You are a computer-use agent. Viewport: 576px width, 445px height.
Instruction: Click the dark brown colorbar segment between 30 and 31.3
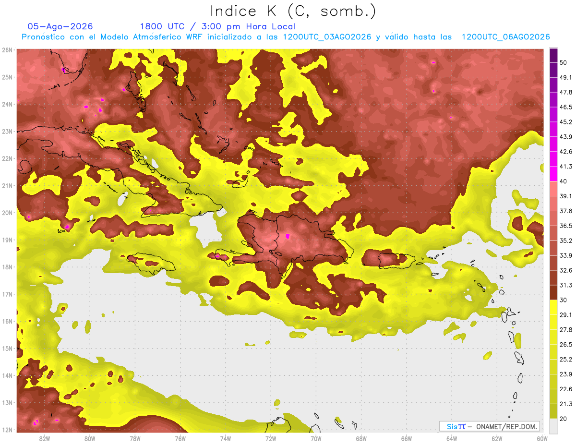pyautogui.click(x=553, y=293)
